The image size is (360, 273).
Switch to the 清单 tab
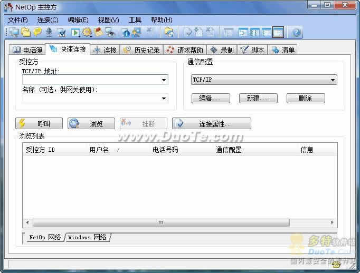283,50
